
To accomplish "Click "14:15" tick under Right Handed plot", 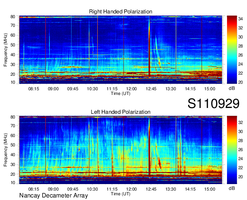I will coord(190,89).
